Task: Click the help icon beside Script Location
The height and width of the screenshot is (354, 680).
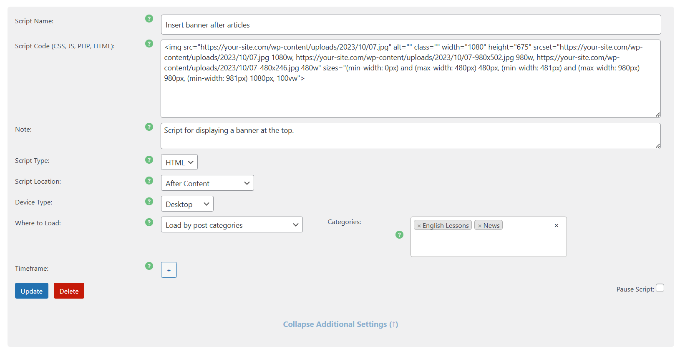Action: (x=149, y=181)
